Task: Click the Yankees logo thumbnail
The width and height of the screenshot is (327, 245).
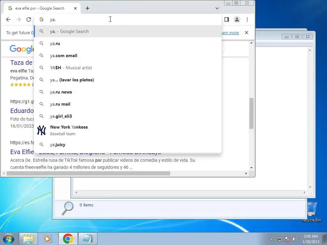Action: pyautogui.click(x=42, y=130)
